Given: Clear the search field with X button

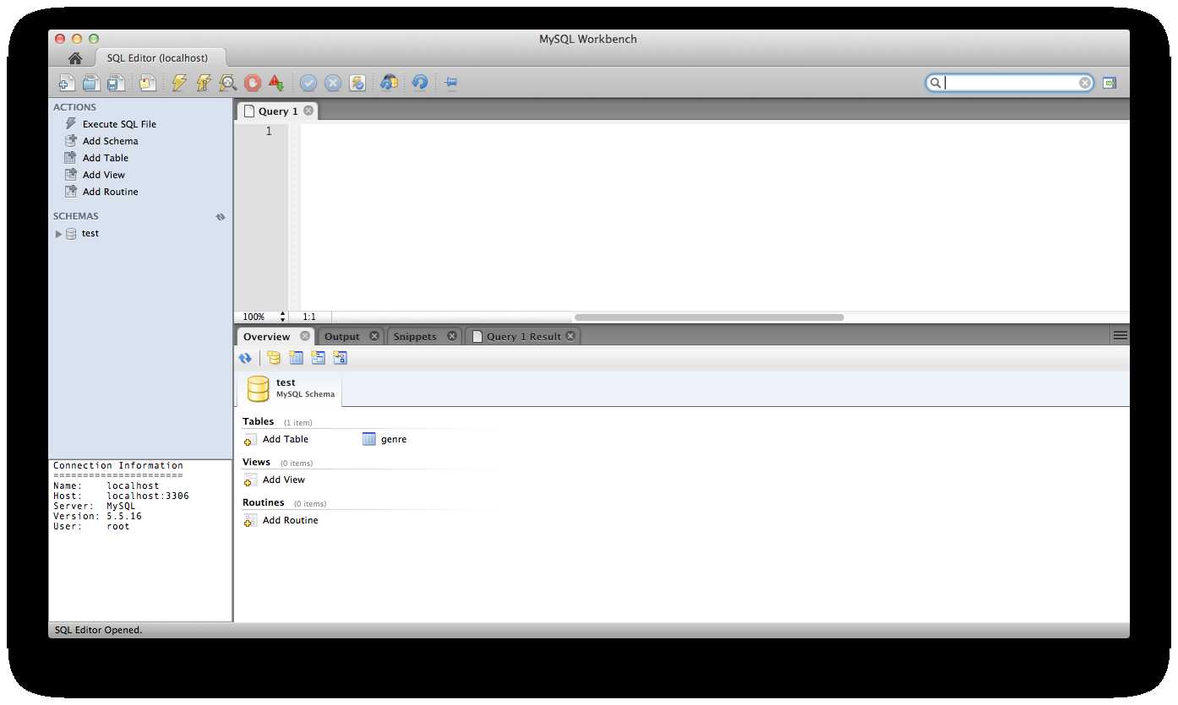Looking at the screenshot, I should click(1085, 83).
